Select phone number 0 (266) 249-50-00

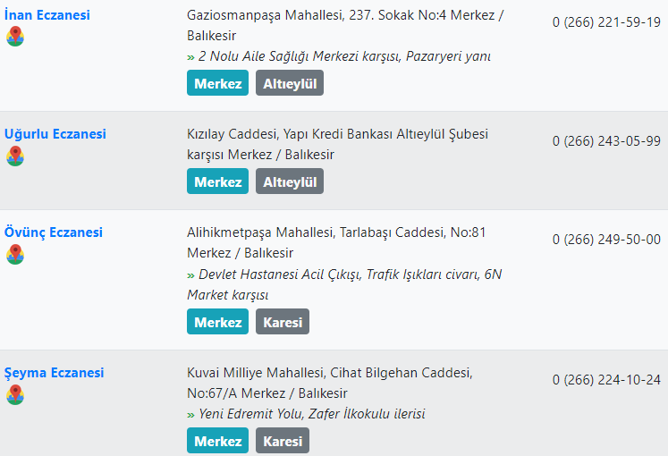pyautogui.click(x=606, y=240)
